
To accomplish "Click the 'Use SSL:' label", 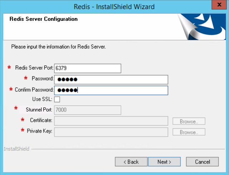I will [x=42, y=99].
